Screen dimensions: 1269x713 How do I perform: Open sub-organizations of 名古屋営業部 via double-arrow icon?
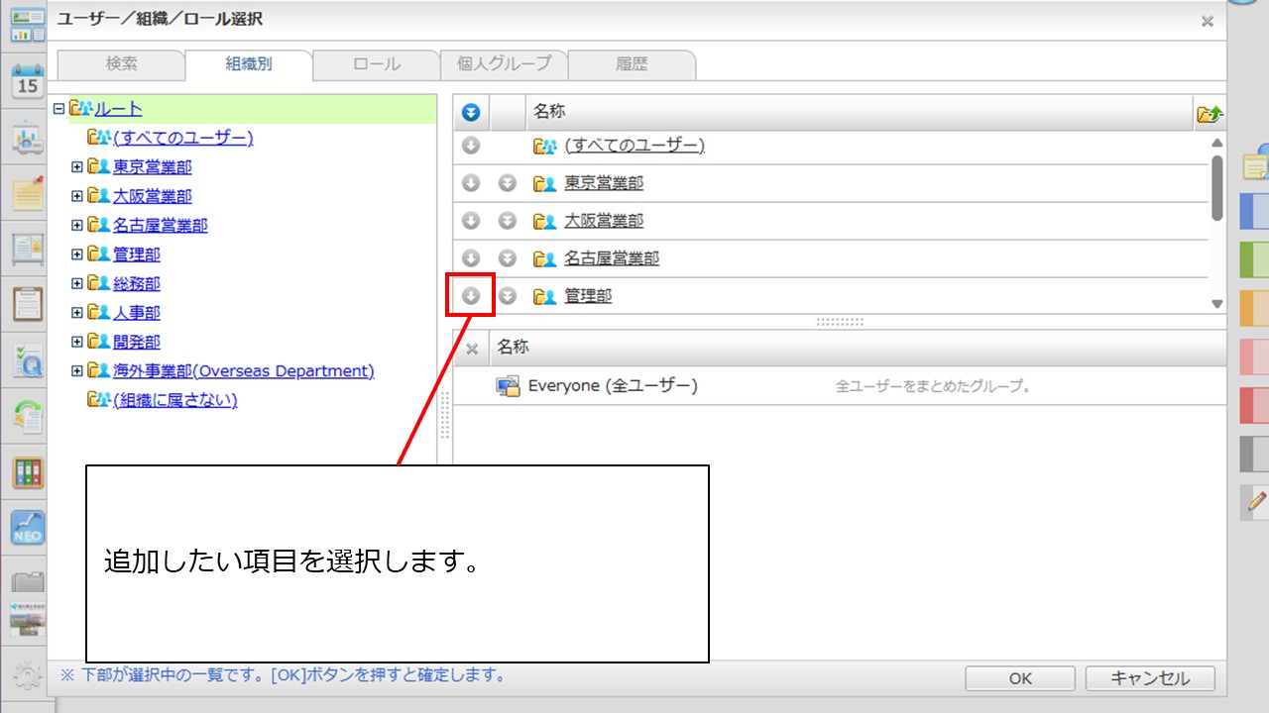pyautogui.click(x=508, y=258)
